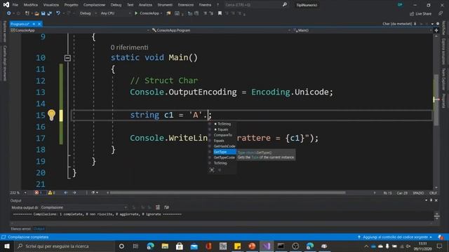The height and width of the screenshot is (252, 449).
Task: Open the Strumenti menu
Action: [x=165, y=5]
